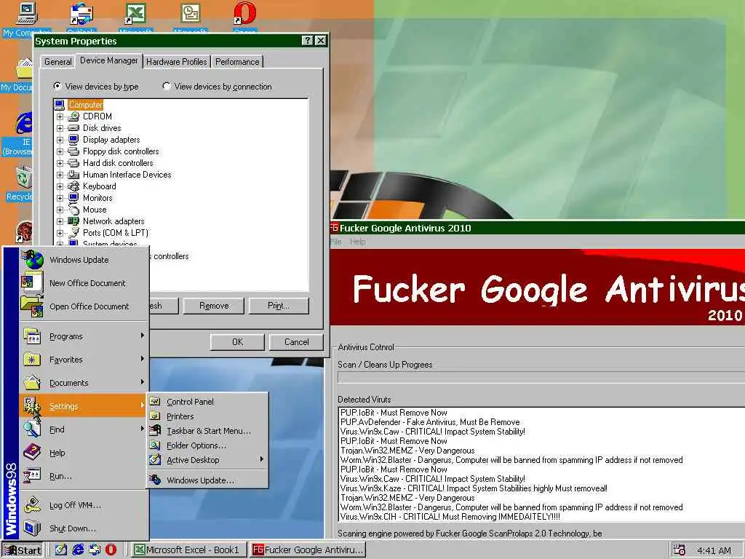Viewport: 745px width, 559px height.
Task: Click the system tray scheduler icon
Action: tap(680, 550)
